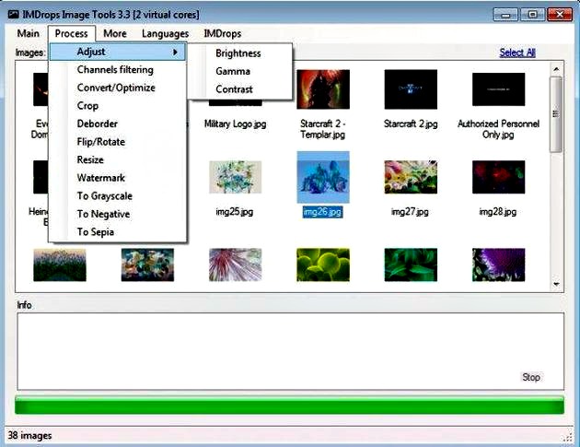Apply To Sepia from Process menu

(x=96, y=232)
